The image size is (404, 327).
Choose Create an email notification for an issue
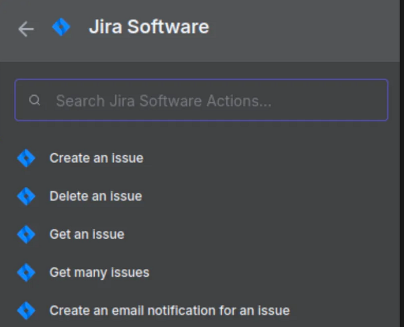click(x=170, y=310)
